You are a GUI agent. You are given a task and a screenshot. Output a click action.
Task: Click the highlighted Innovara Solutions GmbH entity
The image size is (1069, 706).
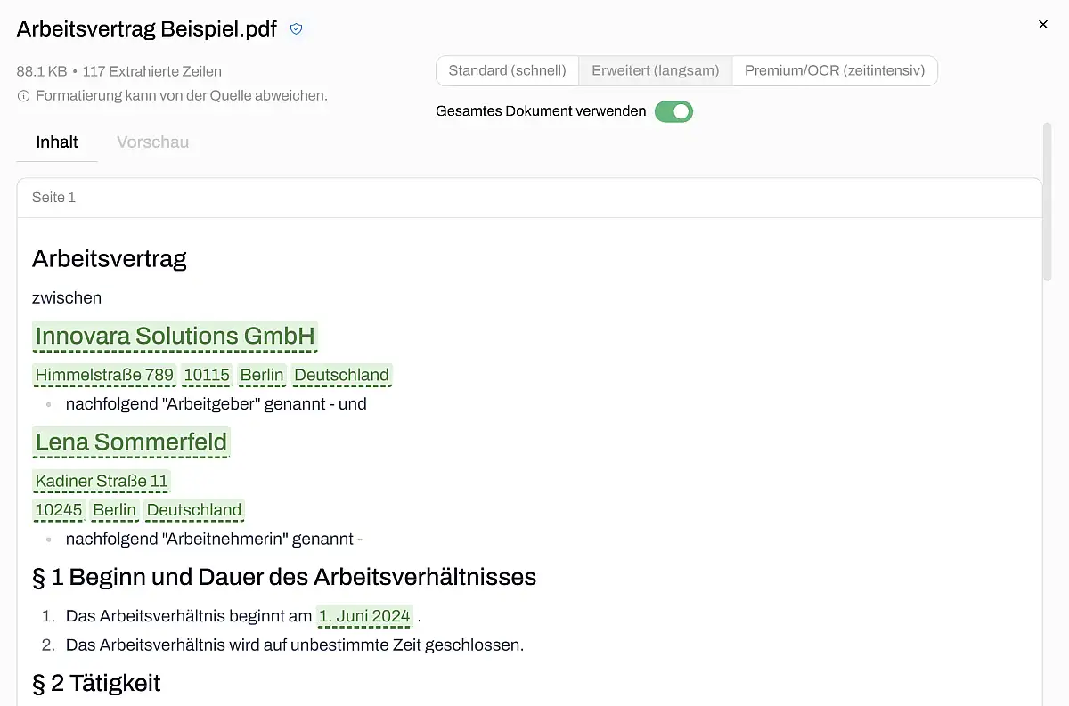[175, 336]
